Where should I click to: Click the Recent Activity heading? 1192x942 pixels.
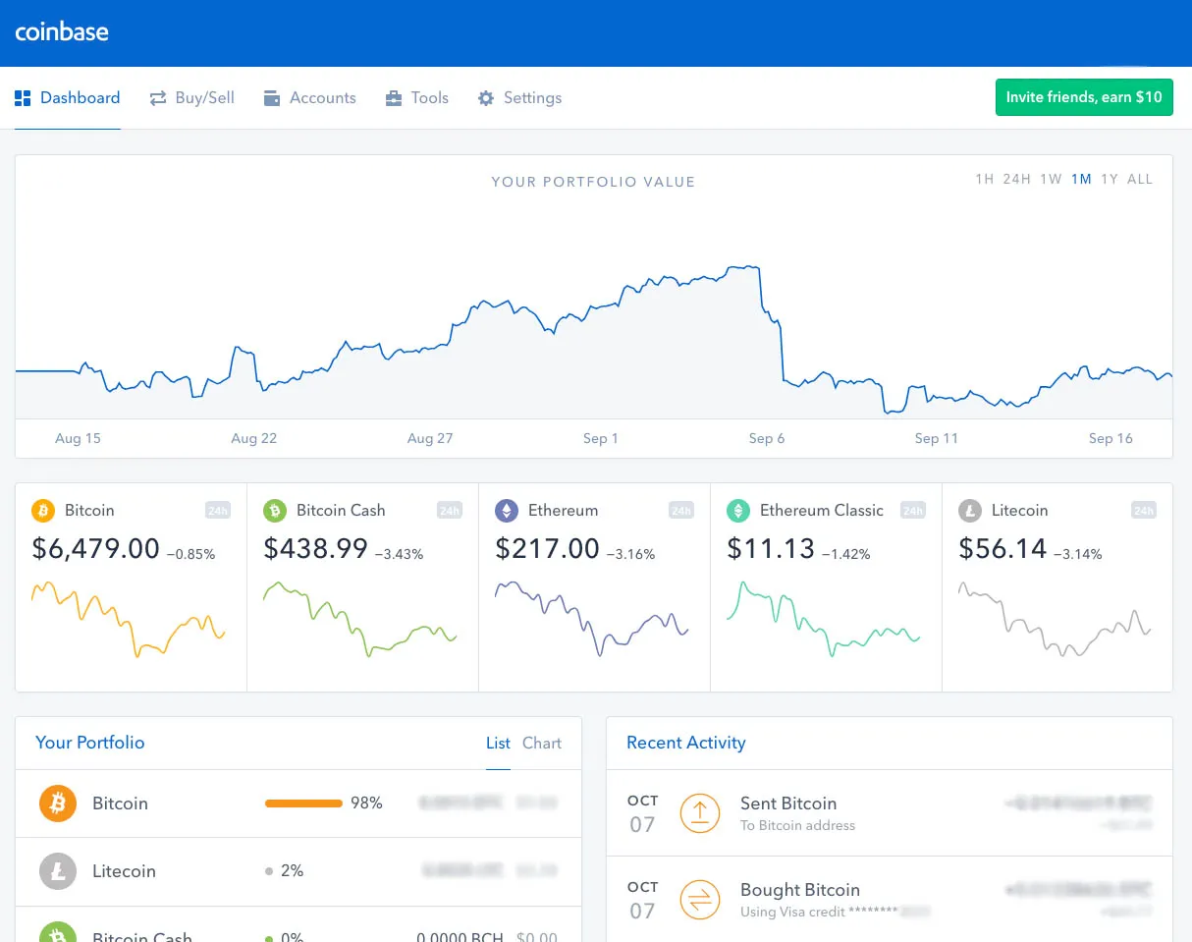click(x=686, y=743)
